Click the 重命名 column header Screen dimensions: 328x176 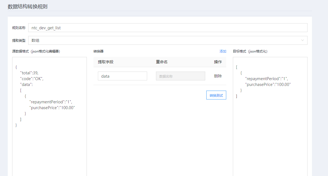tap(162, 62)
